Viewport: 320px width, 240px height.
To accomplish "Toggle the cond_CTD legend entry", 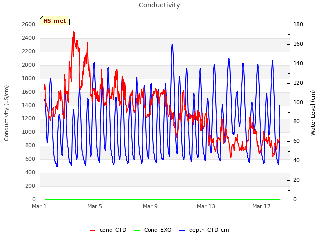I will point(108,230).
